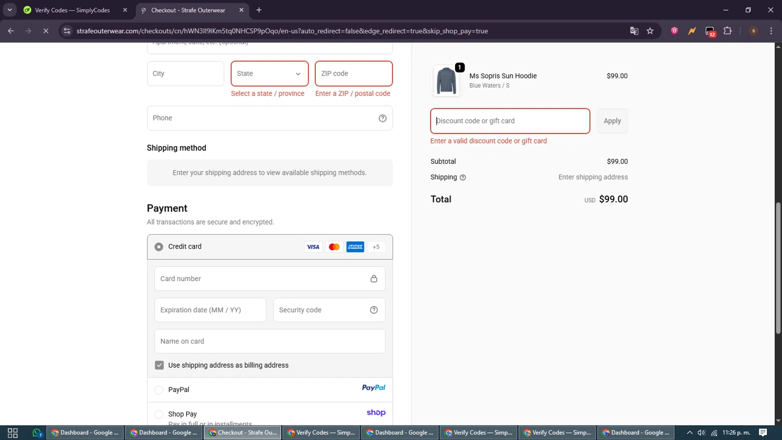Open WhatsApp in the taskbar

(37, 433)
